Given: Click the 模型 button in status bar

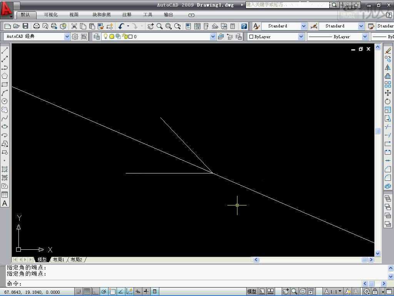Looking at the screenshot, I should click(252, 291).
